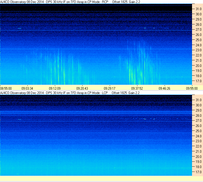Screen dimensions: 203x182
Task: Select 'Offset 1825 Gain 2.2' in RCP title
Action: click(x=126, y=2)
